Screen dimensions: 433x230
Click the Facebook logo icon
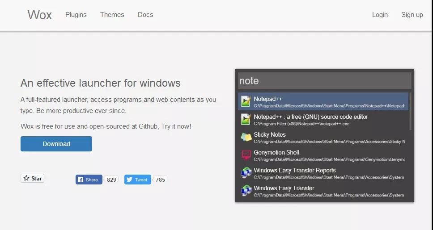(81, 180)
